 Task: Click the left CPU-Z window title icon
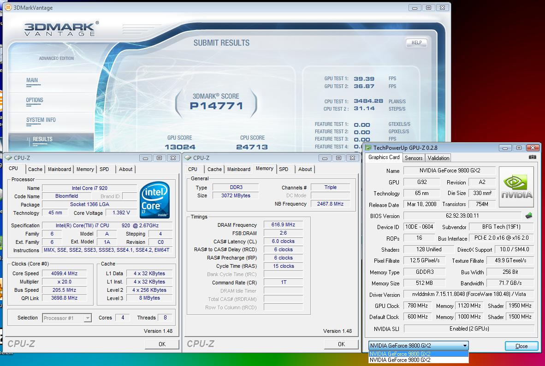click(x=9, y=158)
